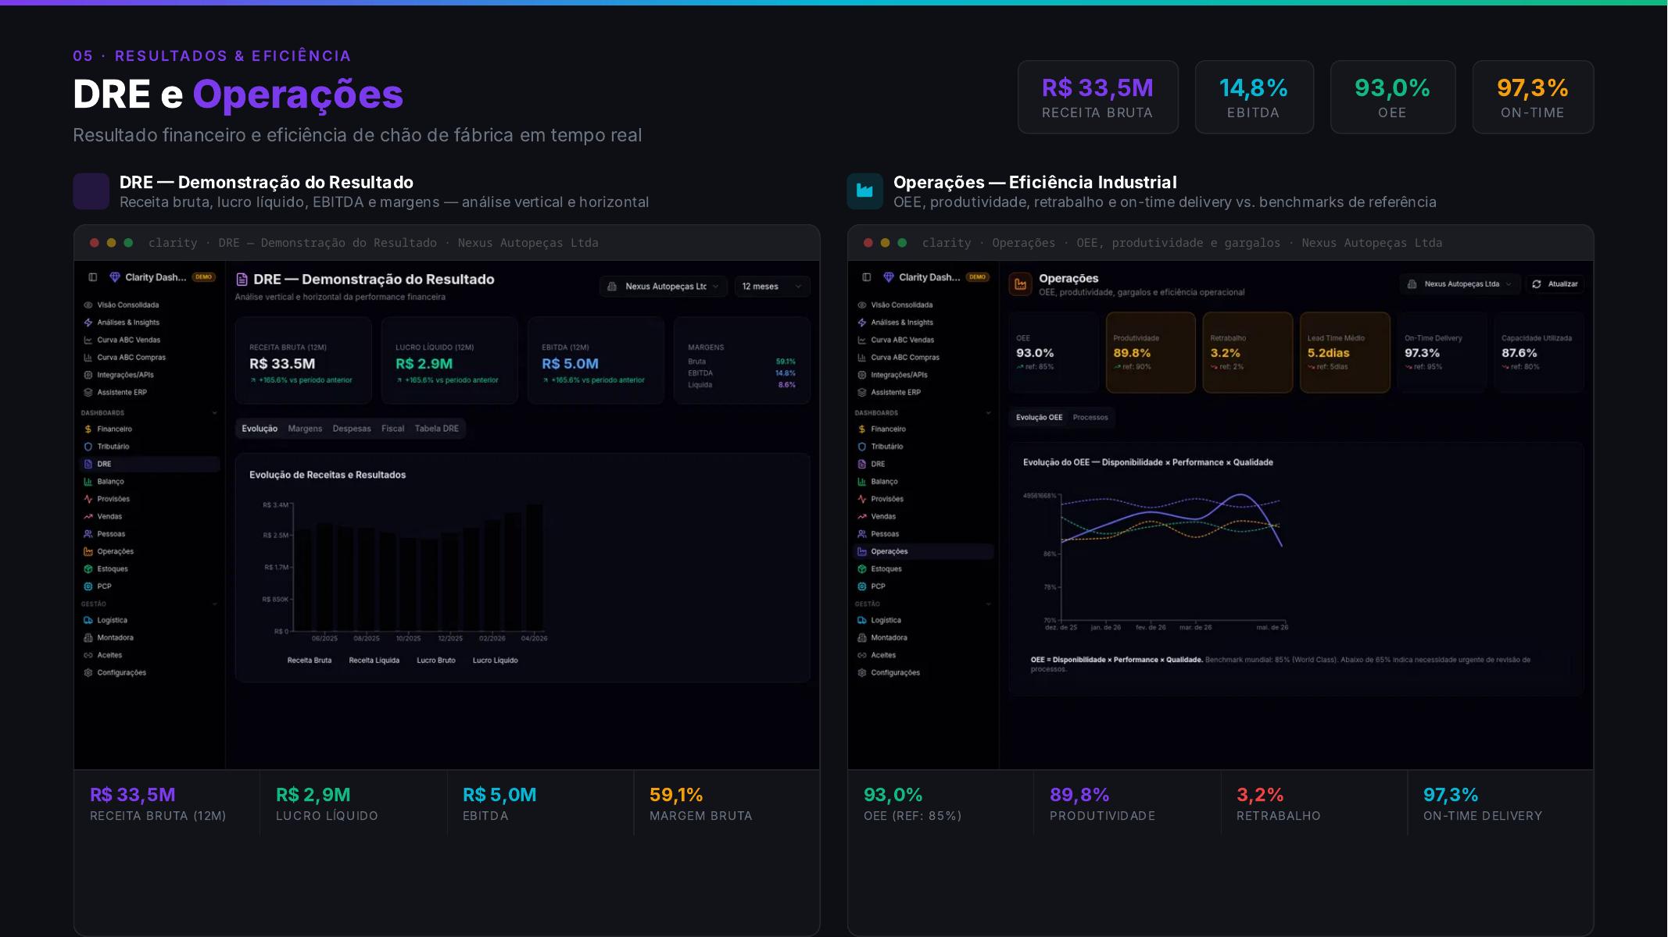Screen dimensions: 1668x937
Task: Click the Logística truck icon in Operações sidebar
Action: point(862,621)
